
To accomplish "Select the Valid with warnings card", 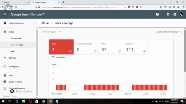I will click(x=86, y=47).
